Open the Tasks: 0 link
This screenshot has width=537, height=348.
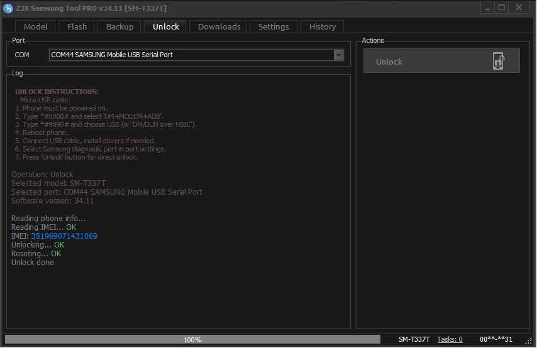tap(450, 339)
